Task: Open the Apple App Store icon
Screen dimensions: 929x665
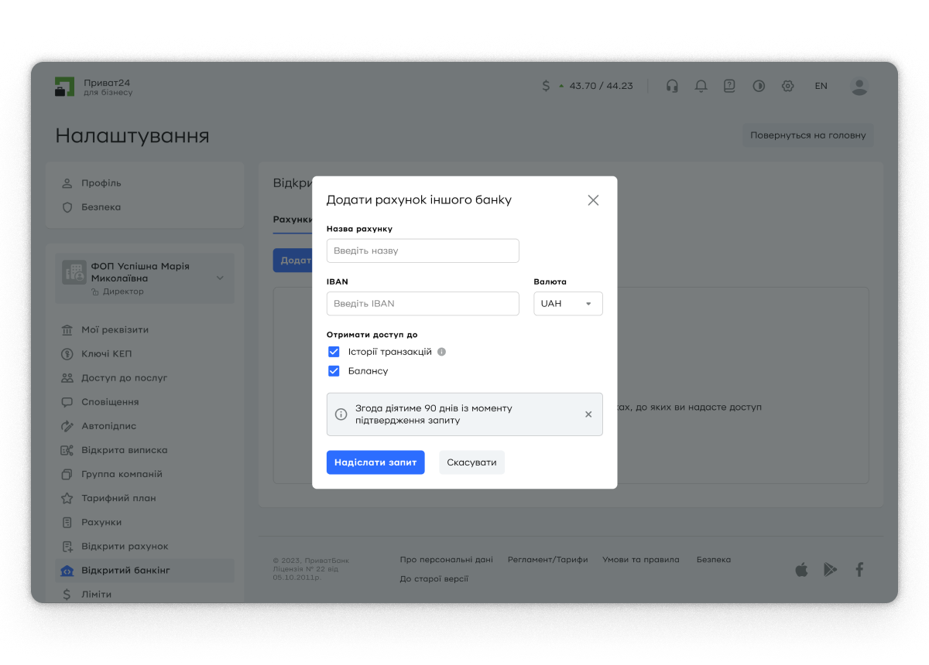Action: point(801,570)
